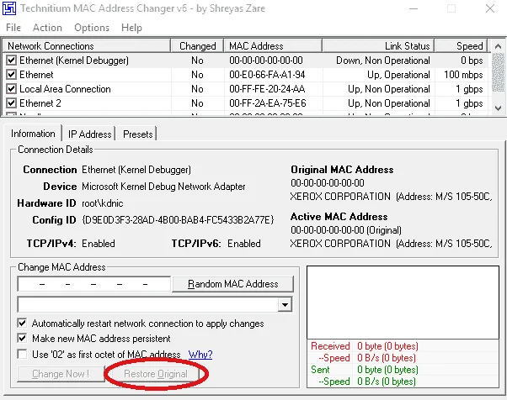Click MAC address 00-FF-2A-EA-75-E6
The image size is (507, 400).
pos(268,103)
